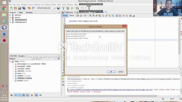Click red record icon in taskbar
This screenshot has width=182, height=102.
click(x=4, y=41)
